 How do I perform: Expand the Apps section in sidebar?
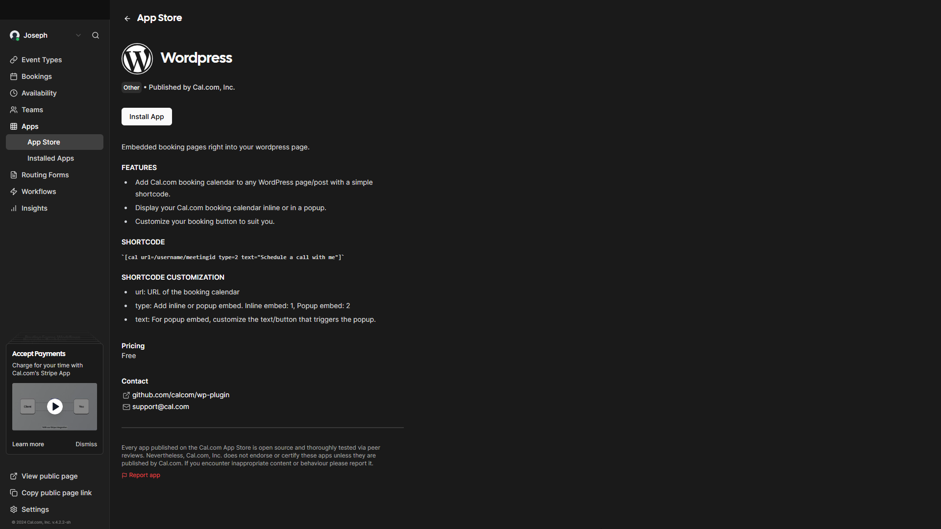tap(30, 126)
